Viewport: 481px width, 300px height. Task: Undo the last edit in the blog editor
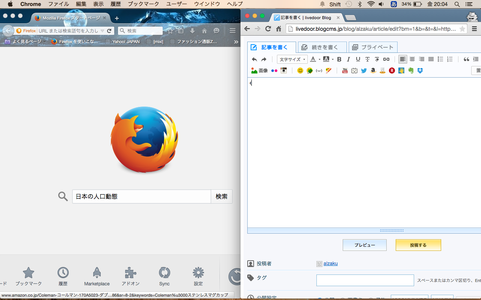click(x=254, y=59)
